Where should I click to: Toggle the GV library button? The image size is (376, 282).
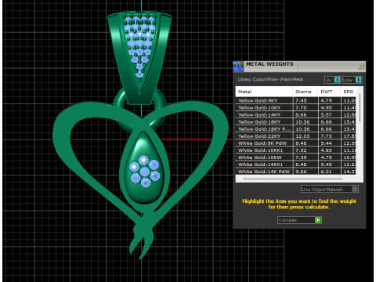coord(332,80)
